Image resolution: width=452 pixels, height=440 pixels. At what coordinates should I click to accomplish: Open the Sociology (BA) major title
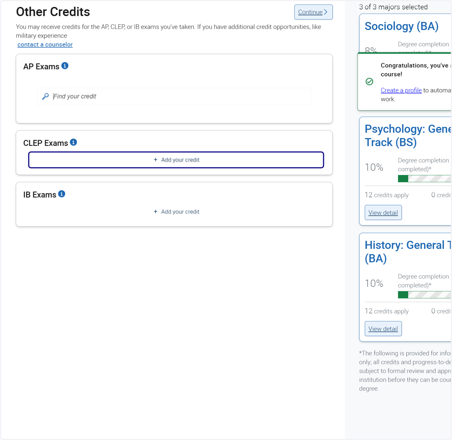(402, 26)
